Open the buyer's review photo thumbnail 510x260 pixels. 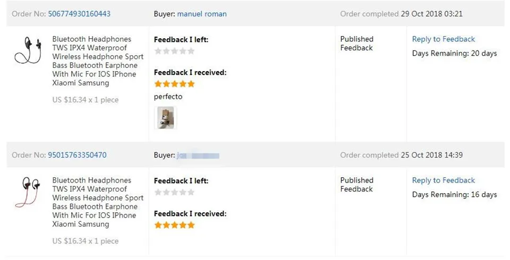[x=166, y=118]
